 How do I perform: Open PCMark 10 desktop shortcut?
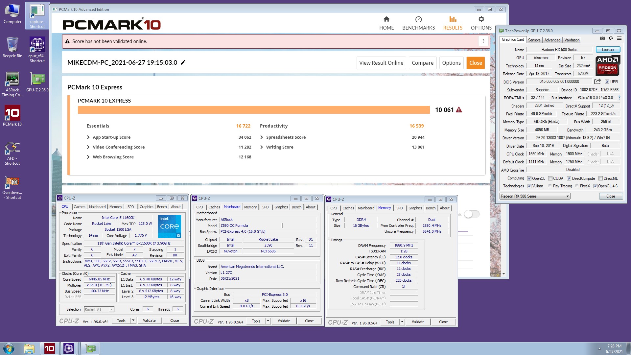coord(12,115)
